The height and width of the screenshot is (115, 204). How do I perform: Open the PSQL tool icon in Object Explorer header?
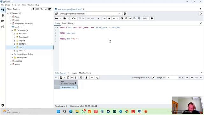[50, 9]
